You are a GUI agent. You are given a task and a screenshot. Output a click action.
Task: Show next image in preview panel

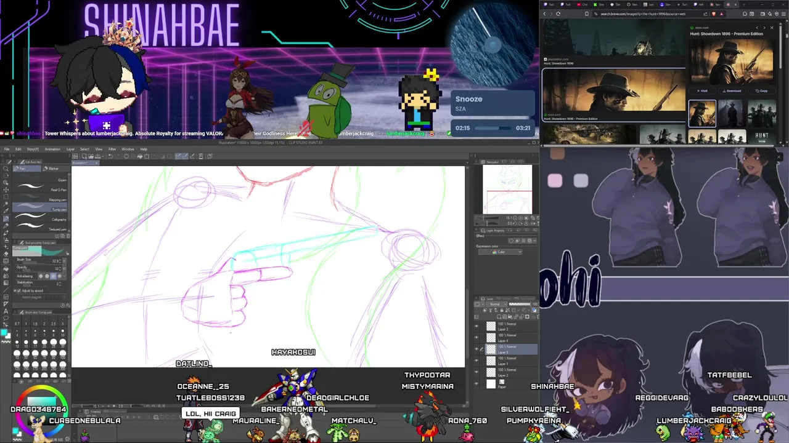pos(764,28)
